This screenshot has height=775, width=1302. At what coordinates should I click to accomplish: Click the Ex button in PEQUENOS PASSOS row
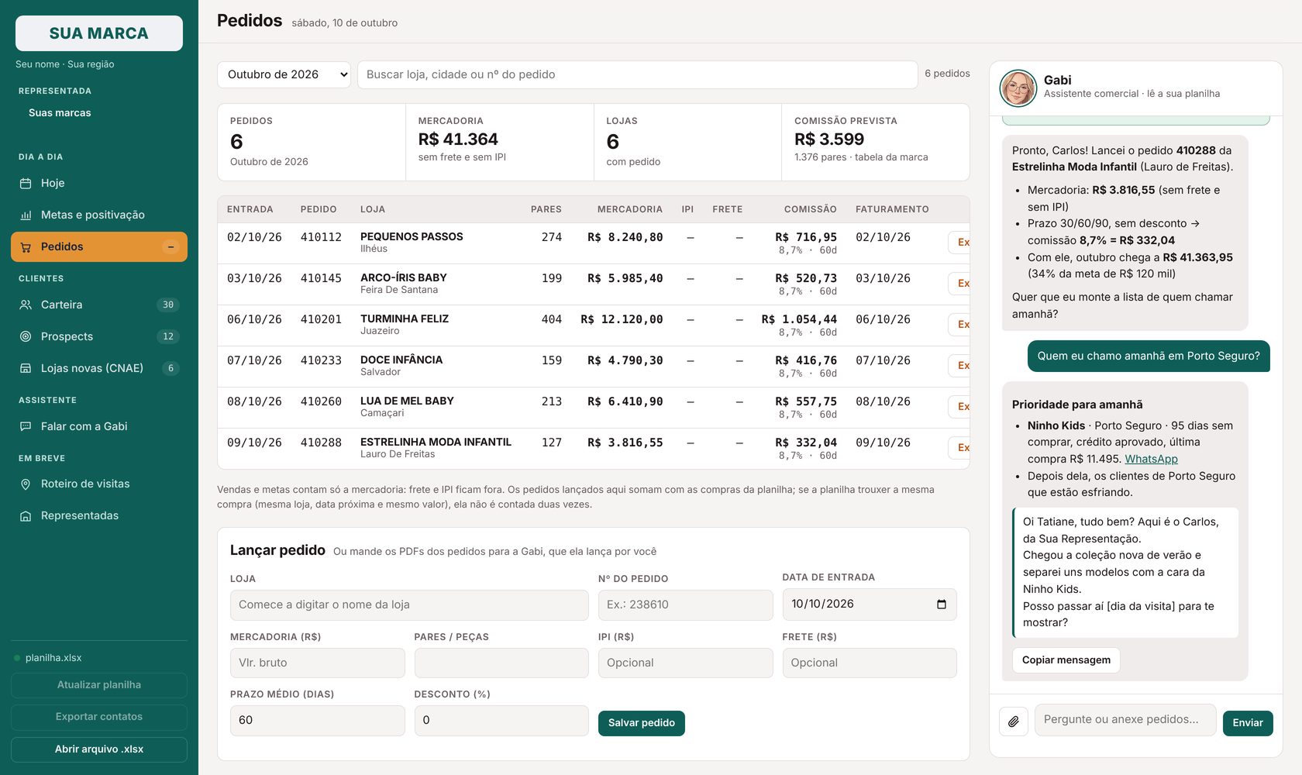coord(959,243)
